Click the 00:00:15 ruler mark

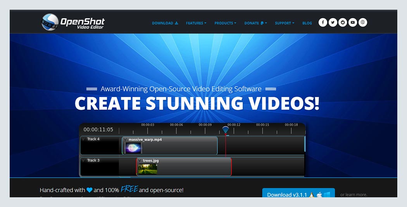click(x=262, y=125)
